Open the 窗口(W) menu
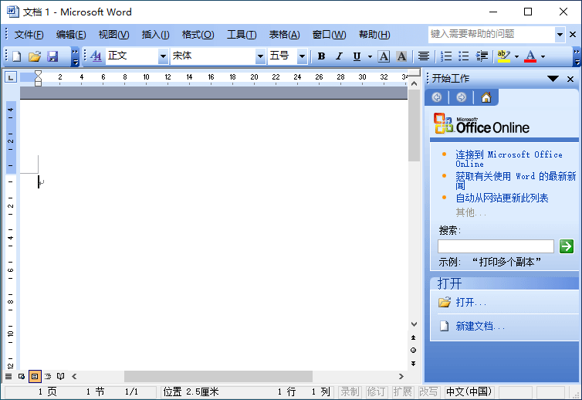This screenshot has width=582, height=400. (x=329, y=35)
